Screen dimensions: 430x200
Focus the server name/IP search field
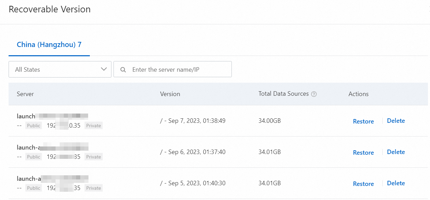click(x=178, y=69)
